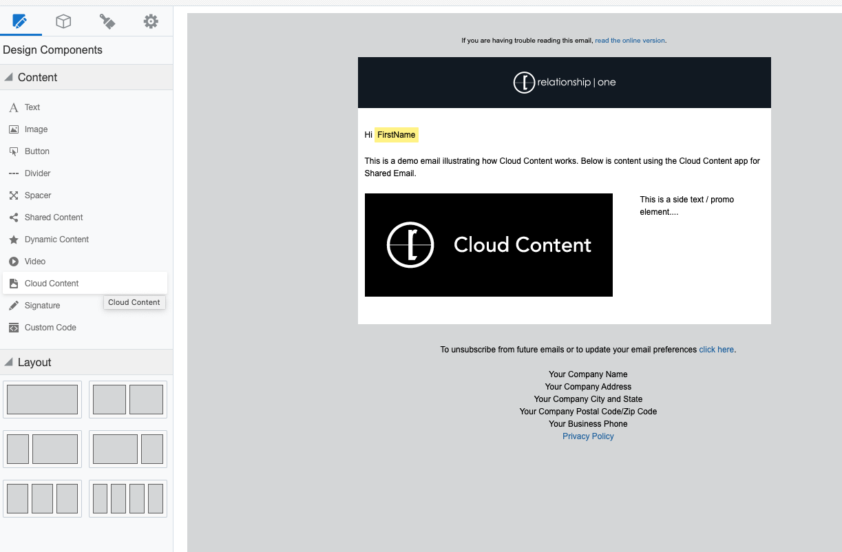
Task: Click 'Your Company Address' footer text
Action: 588,387
